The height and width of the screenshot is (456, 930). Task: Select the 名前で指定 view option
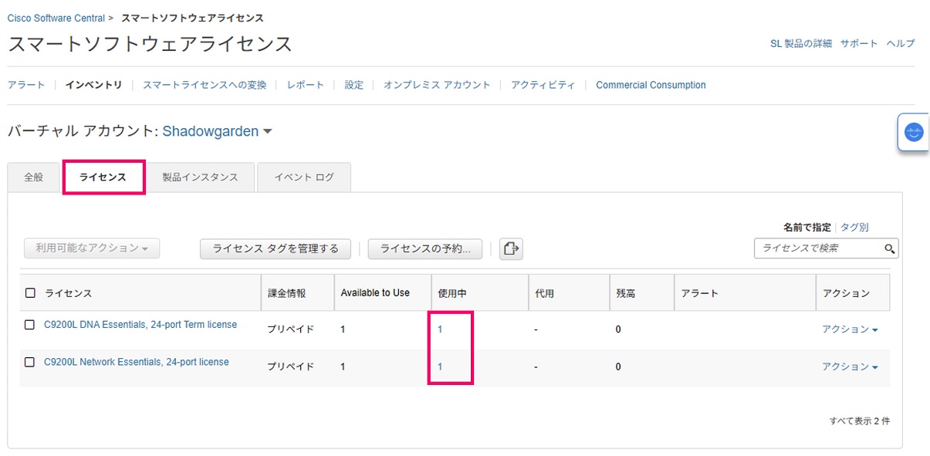807,227
